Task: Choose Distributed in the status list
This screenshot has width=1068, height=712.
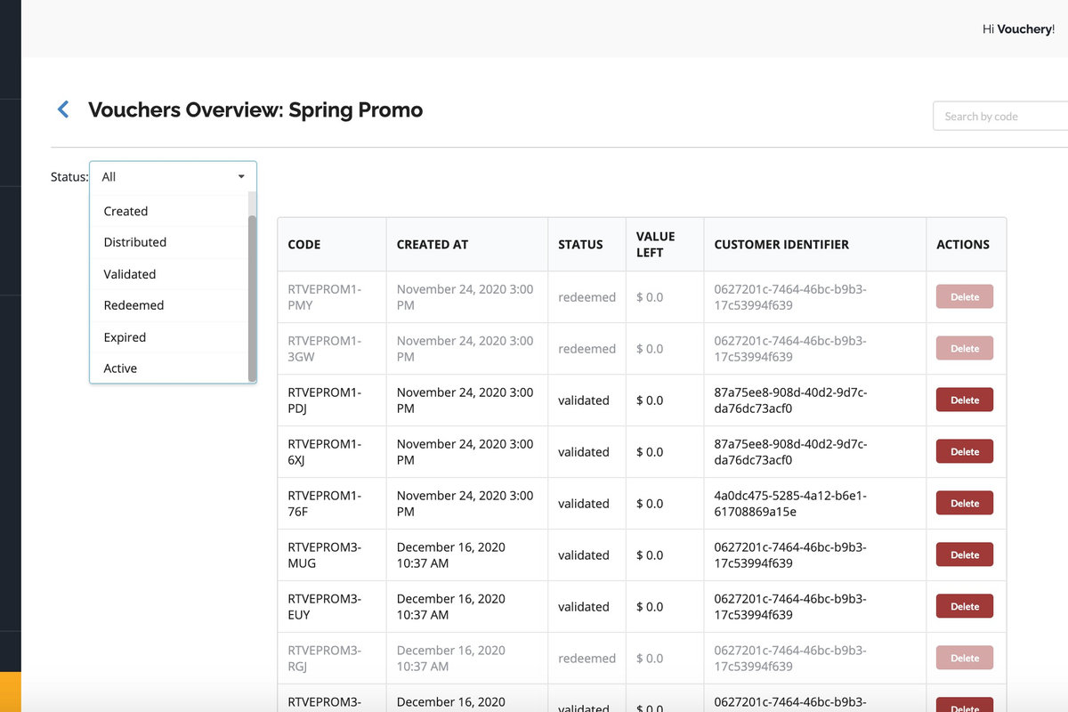Action: 169,242
